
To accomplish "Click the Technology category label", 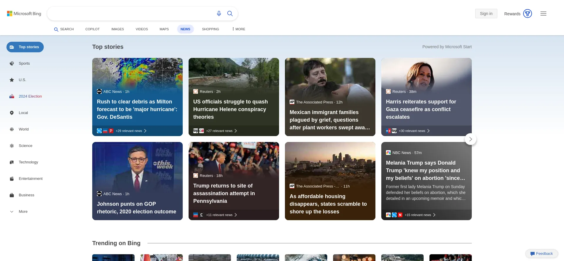I will (28, 162).
